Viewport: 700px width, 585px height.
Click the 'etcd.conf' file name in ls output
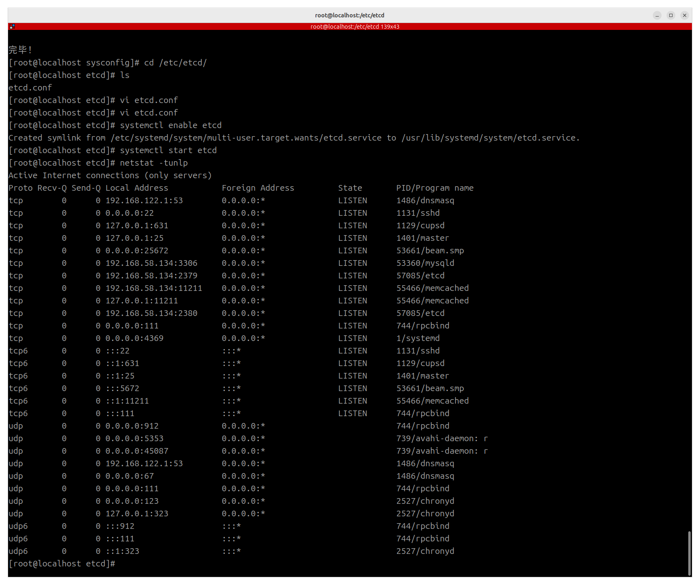click(30, 88)
